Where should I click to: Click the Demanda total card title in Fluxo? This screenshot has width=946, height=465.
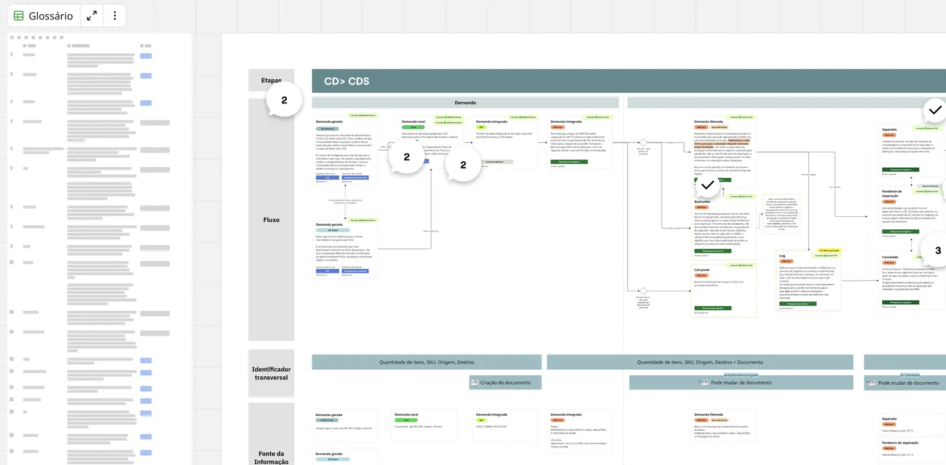point(413,122)
